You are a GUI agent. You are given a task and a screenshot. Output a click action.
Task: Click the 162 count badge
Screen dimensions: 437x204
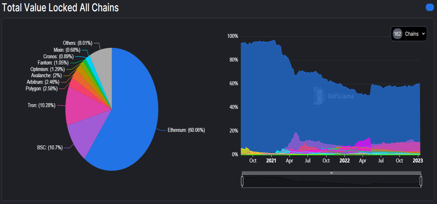click(397, 34)
